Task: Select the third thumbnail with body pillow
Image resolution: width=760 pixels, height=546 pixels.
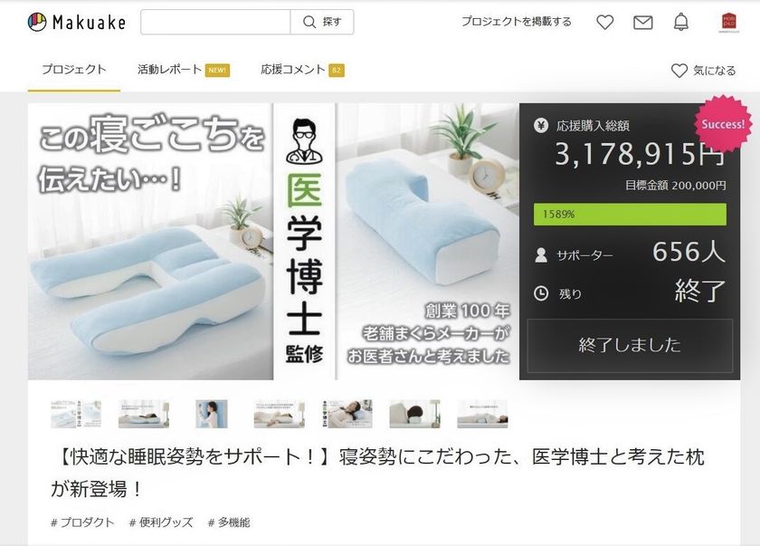Action: point(212,414)
